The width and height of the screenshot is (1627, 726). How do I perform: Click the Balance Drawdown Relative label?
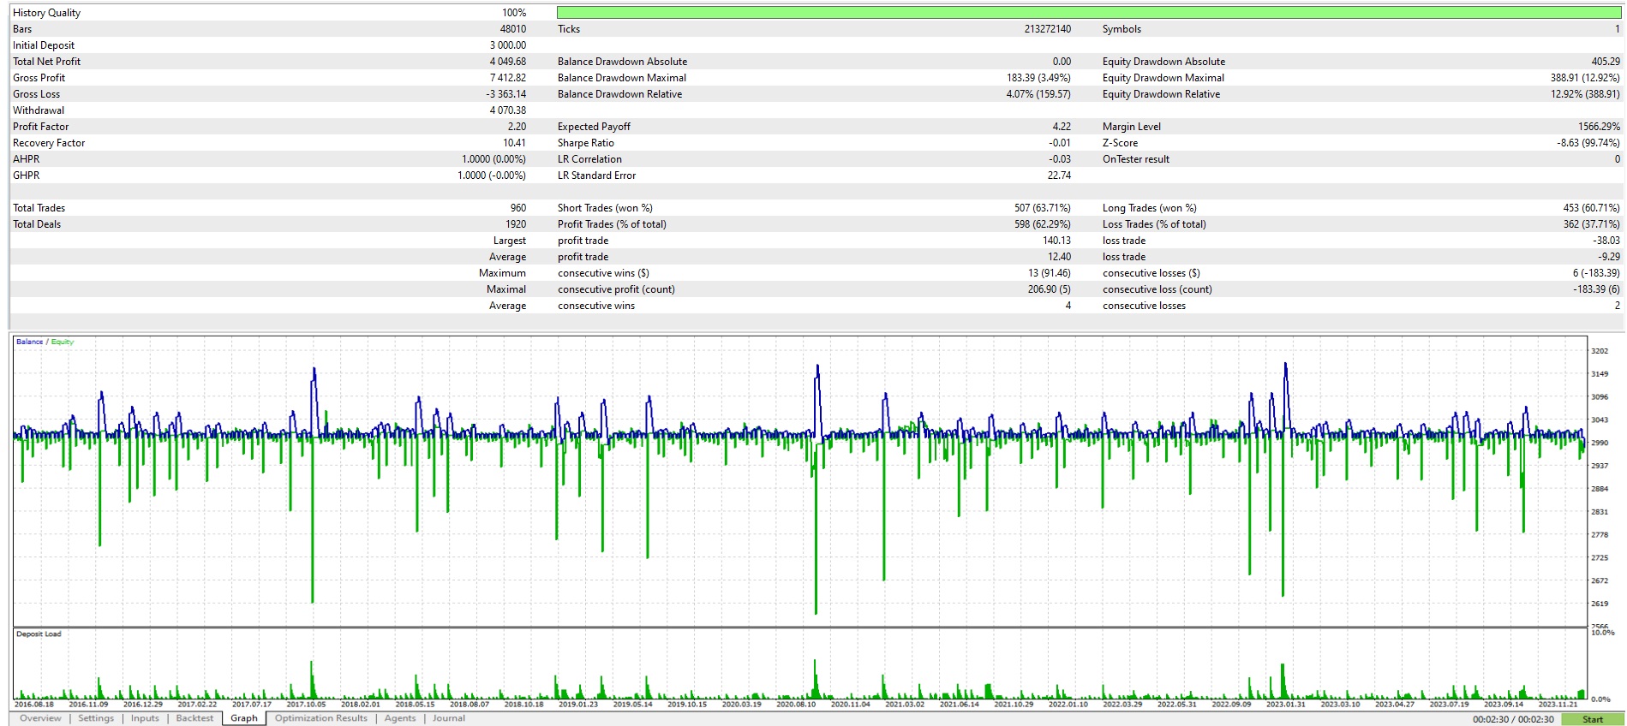point(619,94)
